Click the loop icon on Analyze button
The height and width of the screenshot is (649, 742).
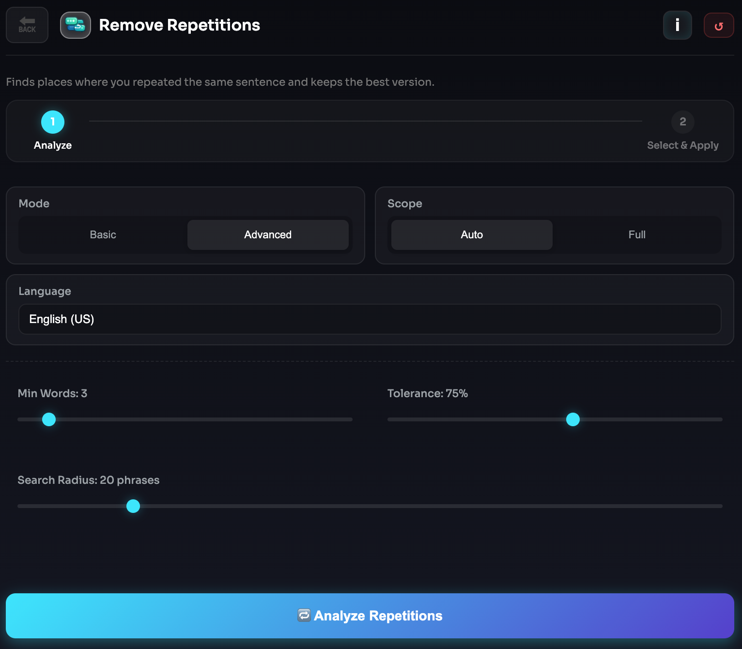(x=304, y=616)
